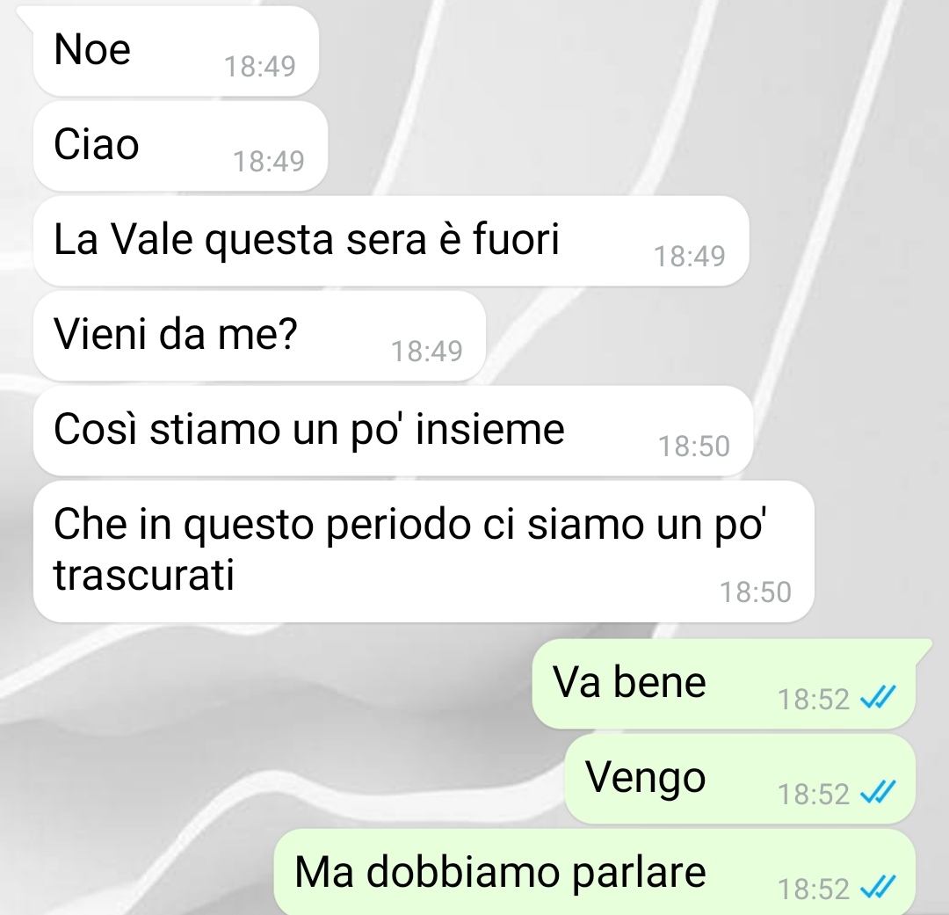
Task: Tap the 'Noe' message bubble
Action: coord(176,51)
